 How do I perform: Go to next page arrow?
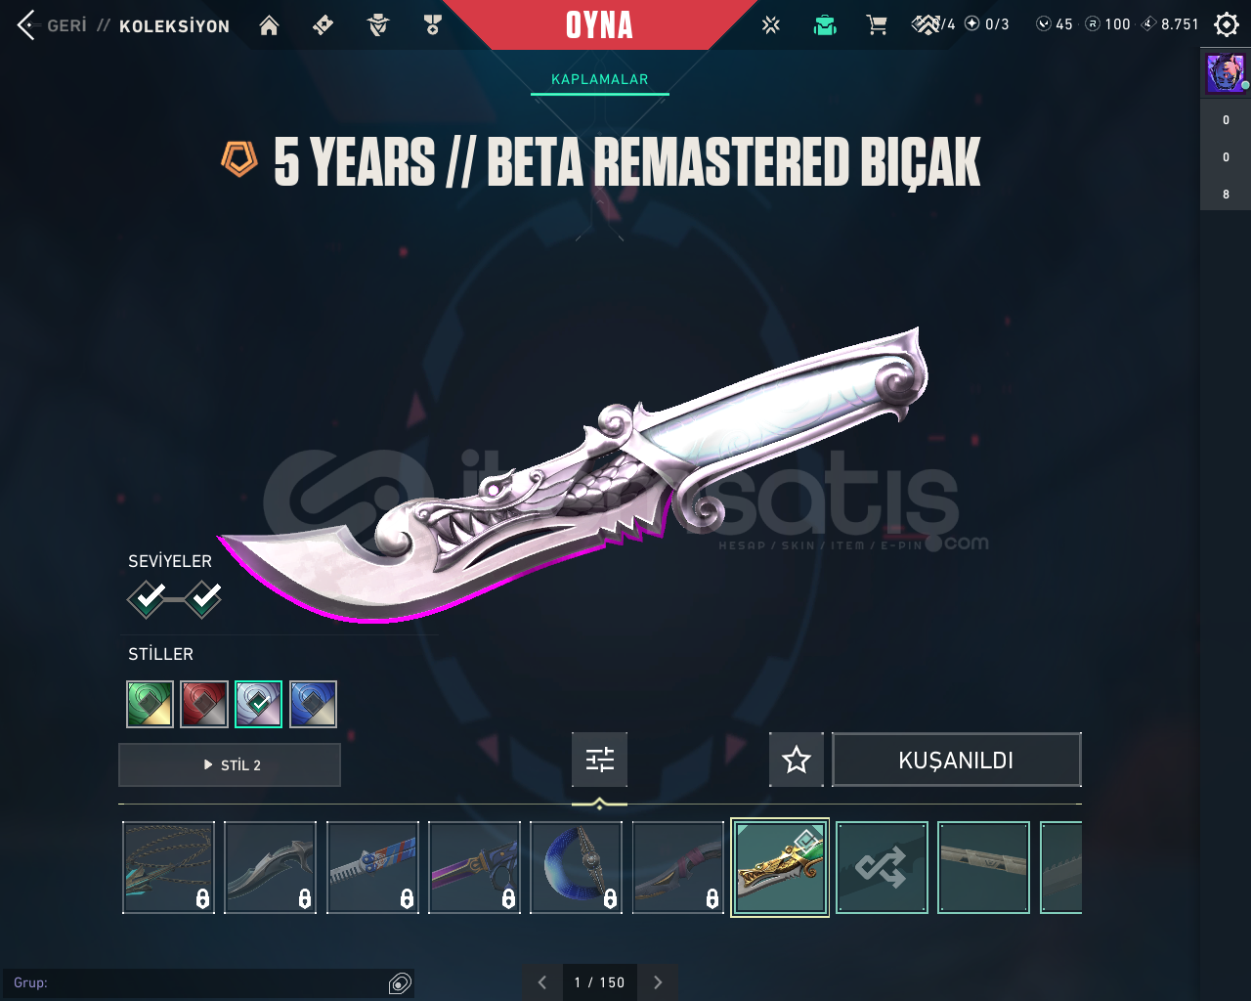click(658, 982)
